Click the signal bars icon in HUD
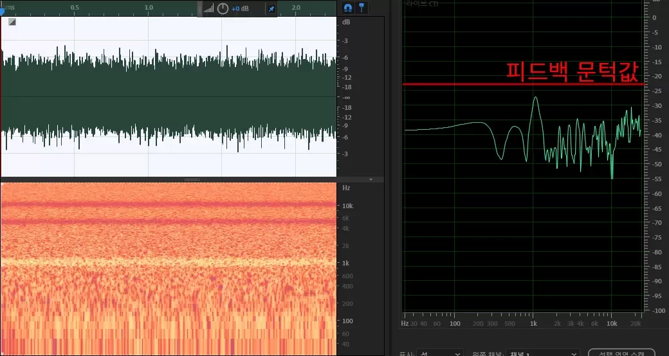 208,8
